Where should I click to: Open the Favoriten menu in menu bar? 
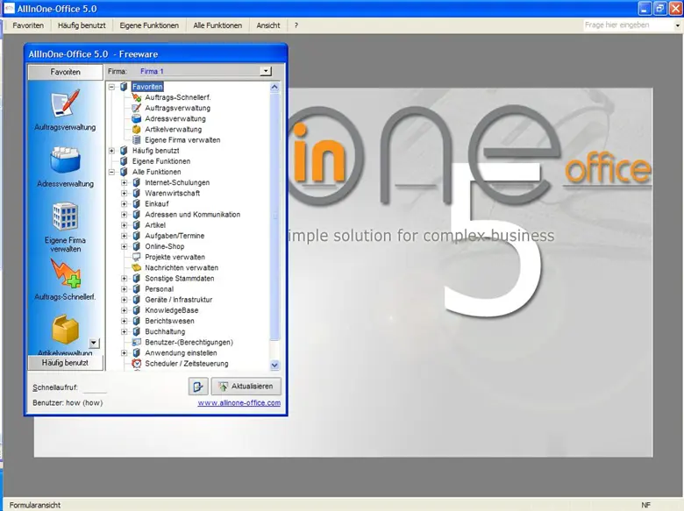pyautogui.click(x=28, y=25)
